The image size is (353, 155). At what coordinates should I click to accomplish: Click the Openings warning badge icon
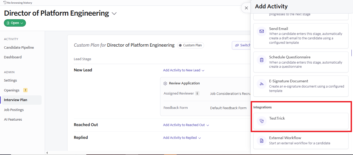pos(25,90)
